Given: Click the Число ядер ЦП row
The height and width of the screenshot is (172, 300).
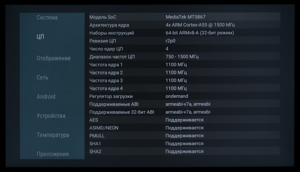Looking at the screenshot, I should pos(184,49).
